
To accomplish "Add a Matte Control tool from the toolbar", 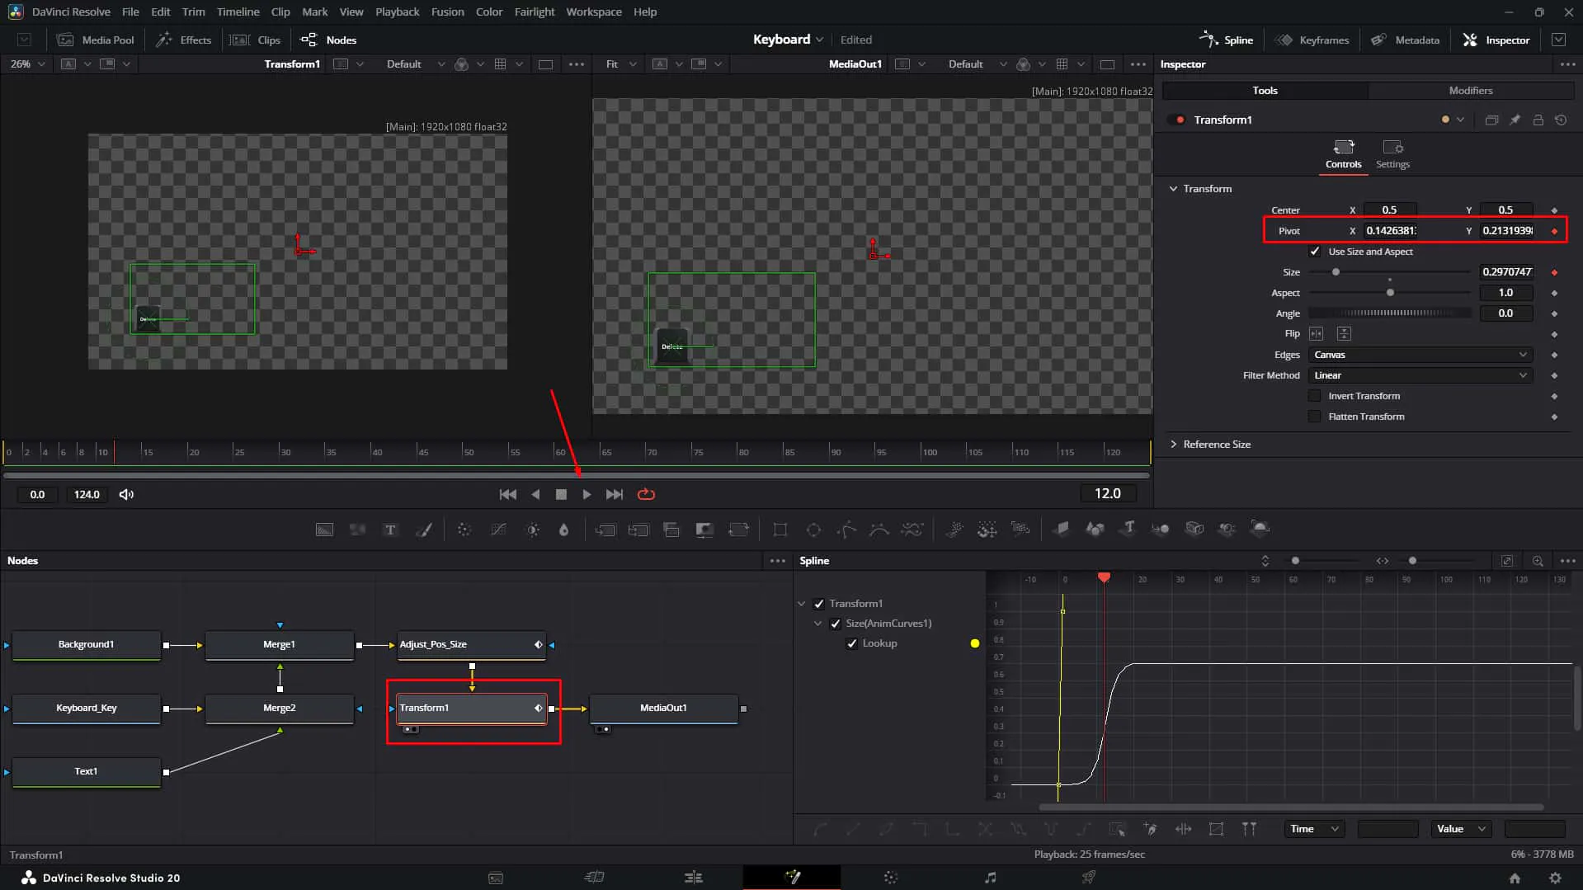I will 704,530.
